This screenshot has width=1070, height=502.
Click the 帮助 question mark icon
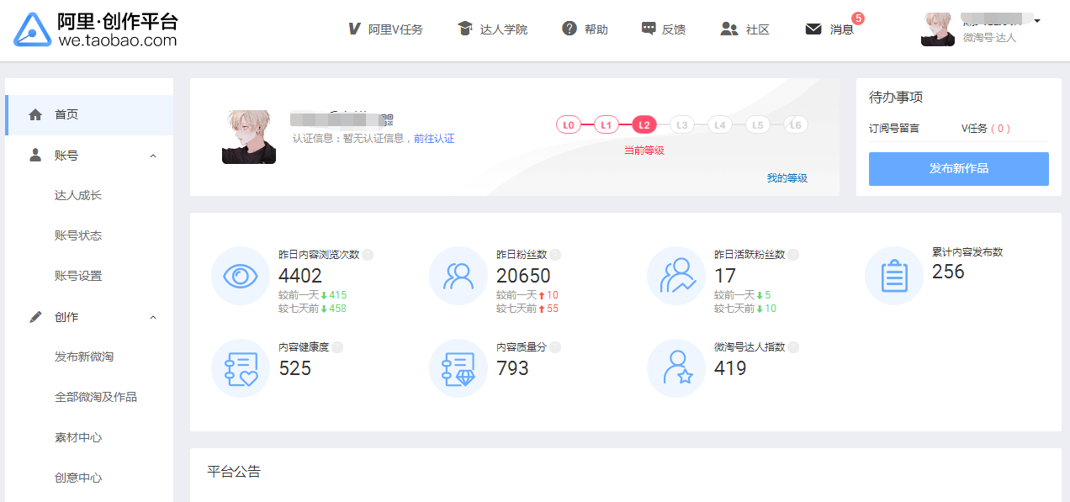tap(569, 29)
